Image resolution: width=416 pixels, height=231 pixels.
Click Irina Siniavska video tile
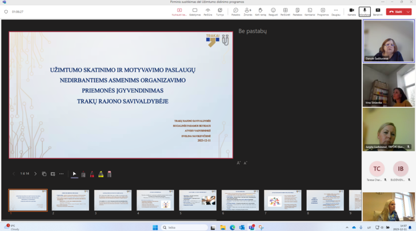pos(389,85)
